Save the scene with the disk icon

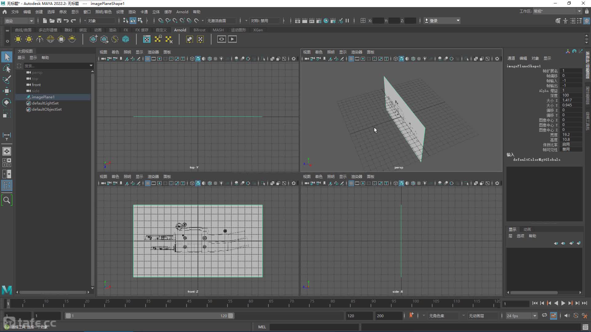(x=59, y=21)
